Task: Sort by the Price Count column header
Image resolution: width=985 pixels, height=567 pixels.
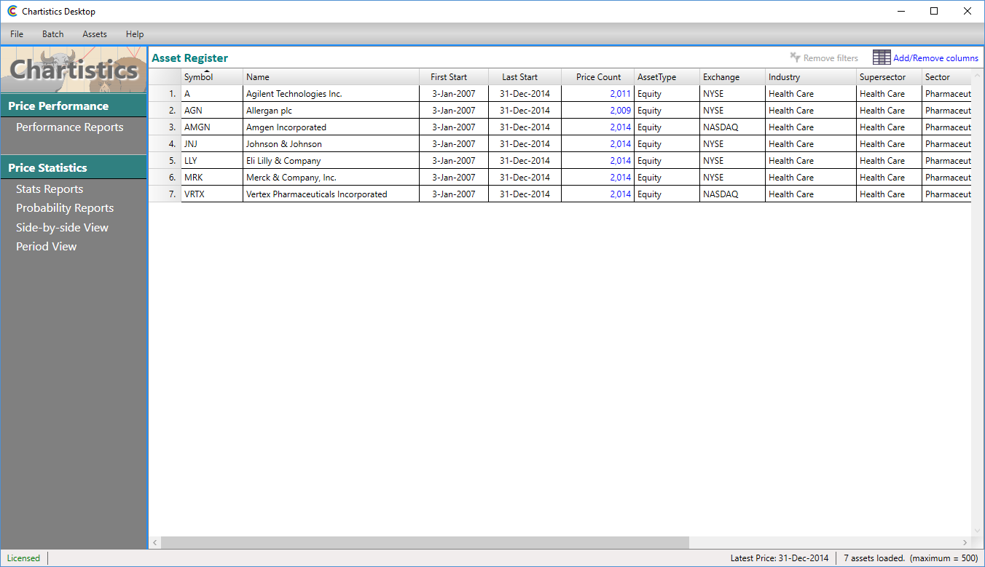Action: (597, 77)
